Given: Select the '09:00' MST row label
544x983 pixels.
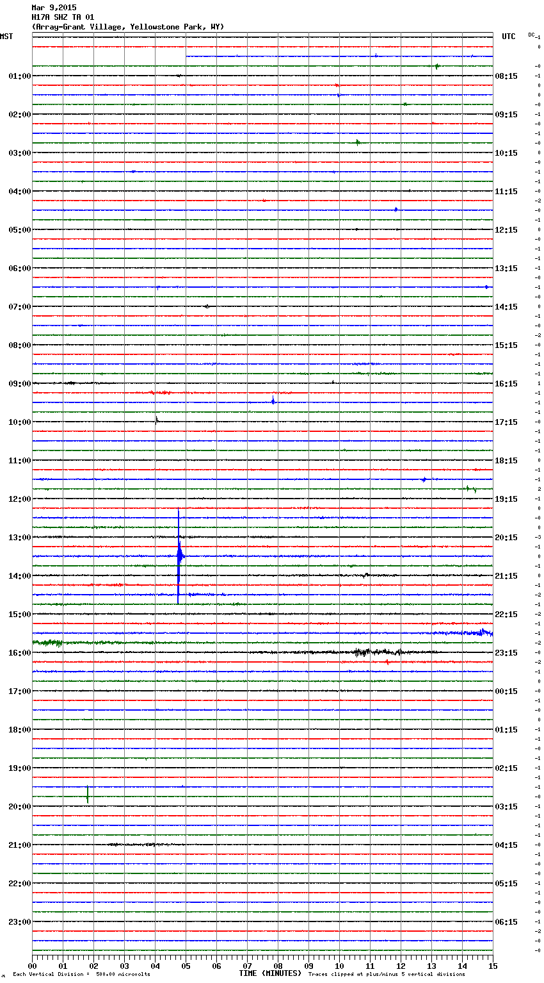Looking at the screenshot, I should coord(20,384).
